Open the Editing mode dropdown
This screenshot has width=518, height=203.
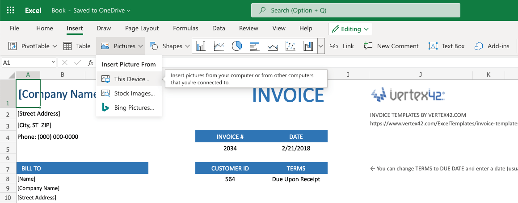pos(350,29)
